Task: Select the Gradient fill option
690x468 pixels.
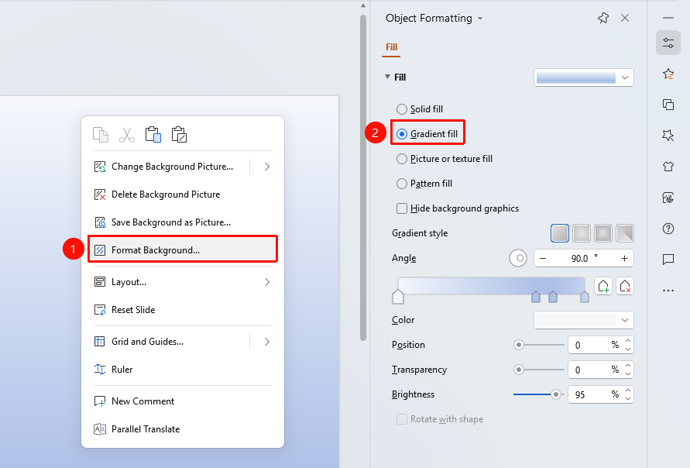Action: pos(427,134)
